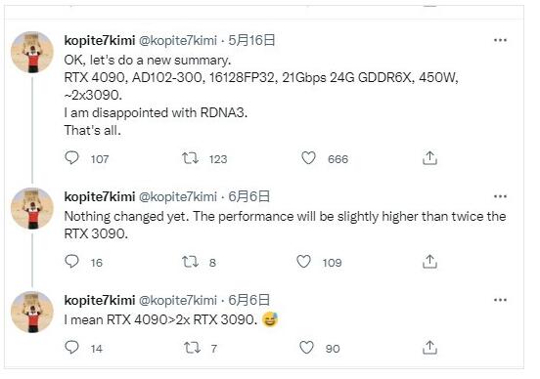540x379 pixels.
Task: Like the tweet with 666 likes
Action: pyautogui.click(x=308, y=158)
